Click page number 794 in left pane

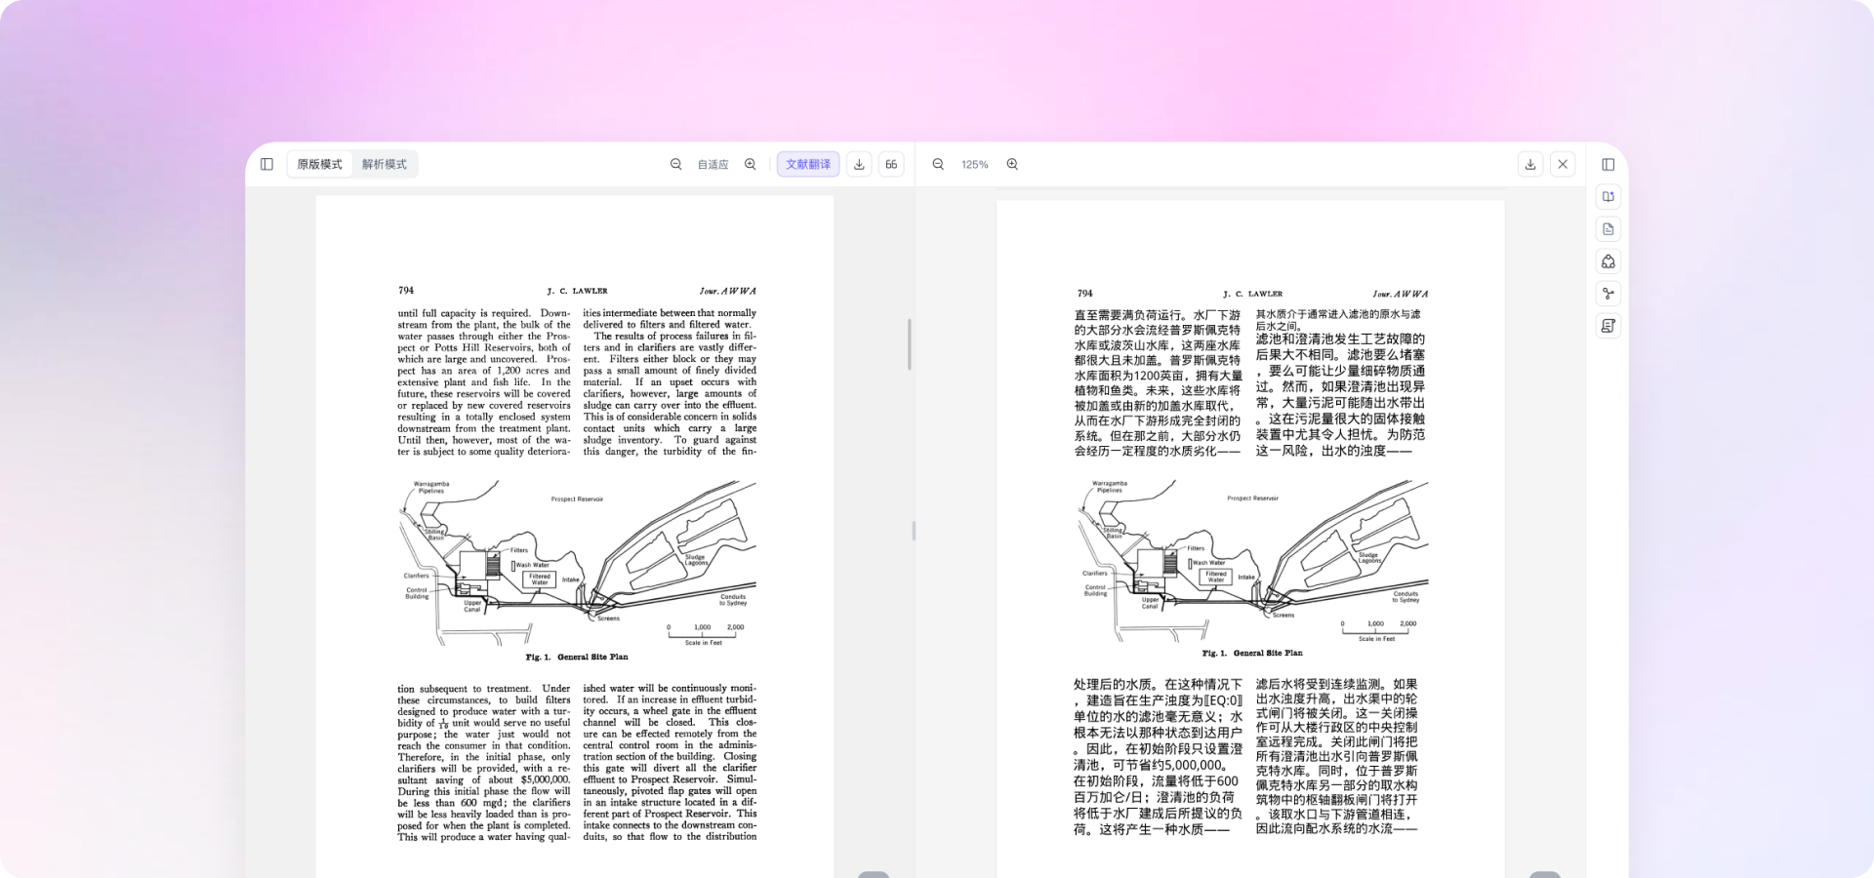pos(406,291)
